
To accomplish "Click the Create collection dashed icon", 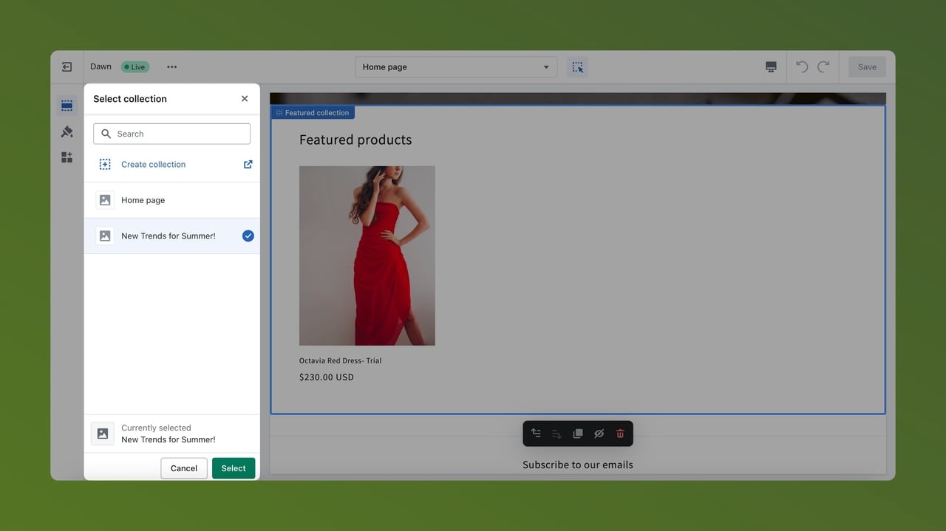I will point(105,165).
